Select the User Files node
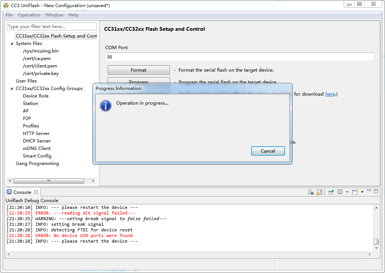The image size is (385, 273). point(26,81)
